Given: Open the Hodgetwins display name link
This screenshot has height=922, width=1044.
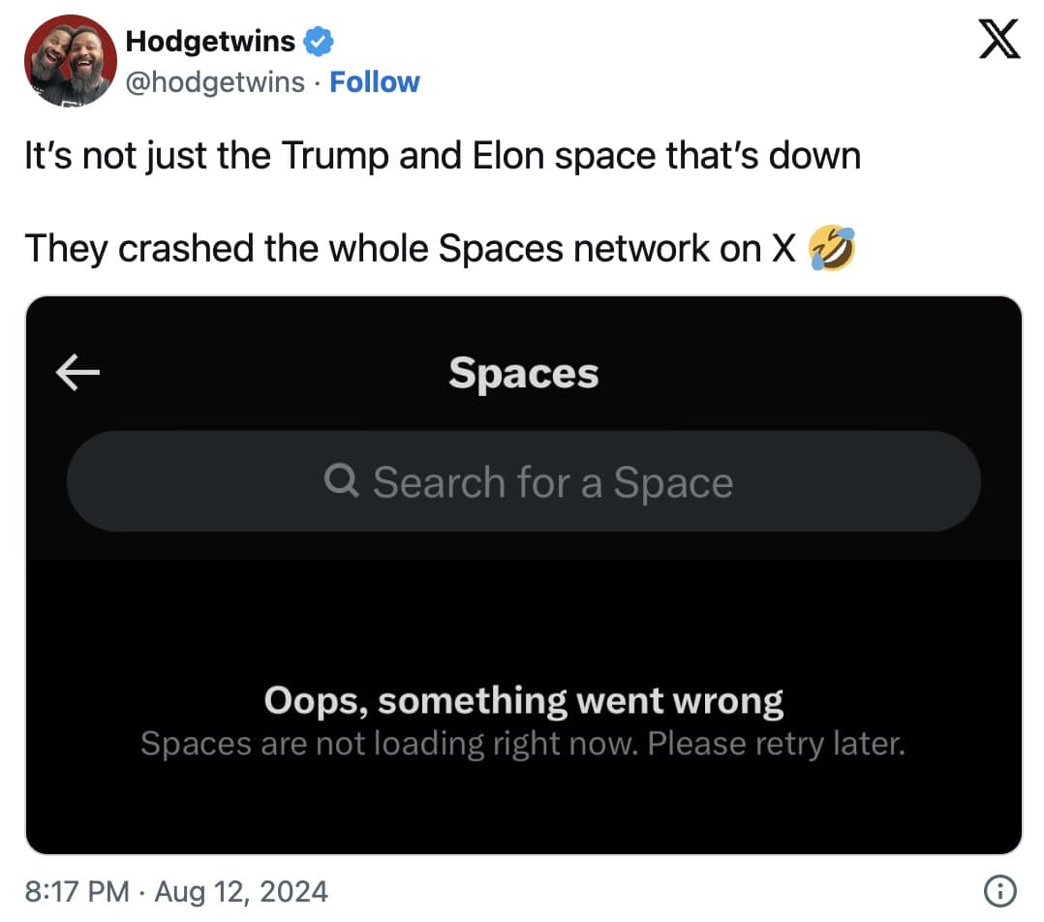Looking at the screenshot, I should tap(210, 41).
